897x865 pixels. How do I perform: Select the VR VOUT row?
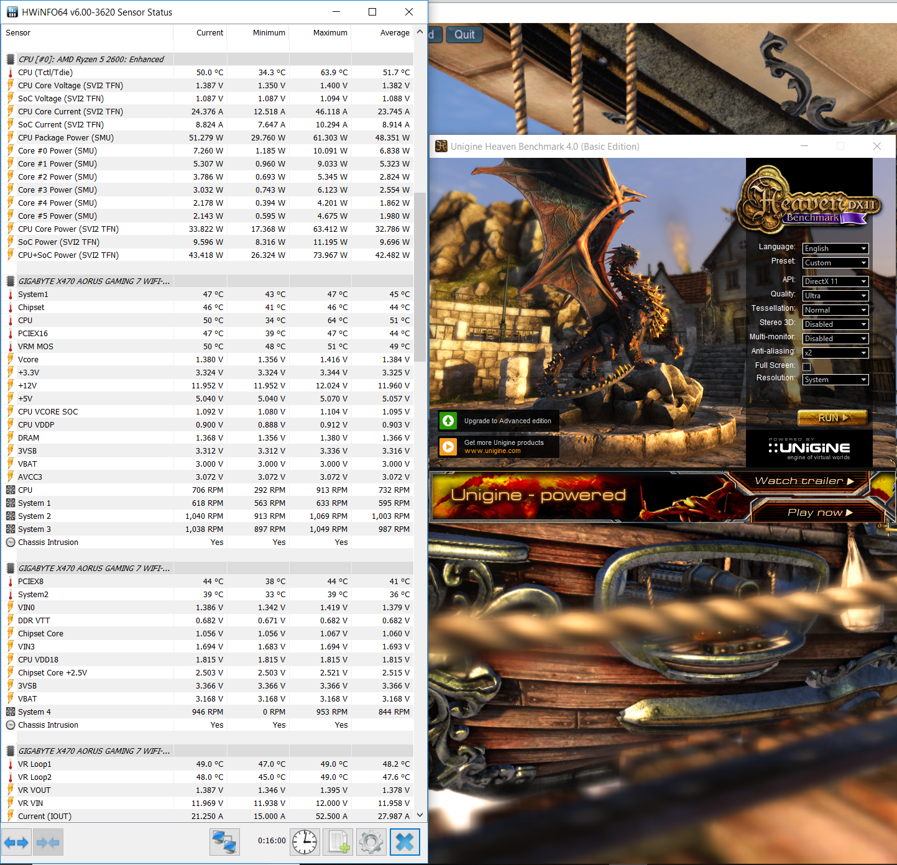point(208,790)
